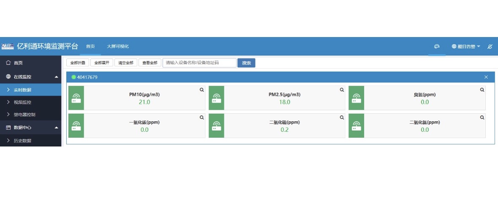The height and width of the screenshot is (221, 498).
Task: Open the 醒目告警 dropdown menu
Action: (x=466, y=46)
